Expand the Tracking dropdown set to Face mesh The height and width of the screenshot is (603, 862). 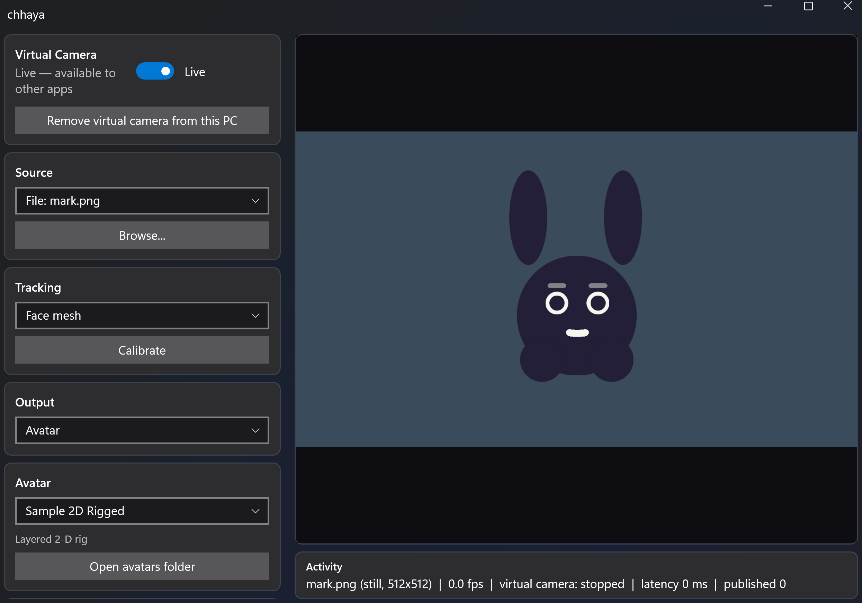142,316
